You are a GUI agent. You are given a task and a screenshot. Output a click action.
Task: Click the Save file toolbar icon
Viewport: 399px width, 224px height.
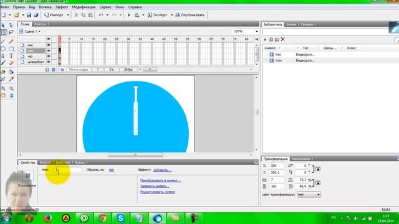[x=29, y=15]
